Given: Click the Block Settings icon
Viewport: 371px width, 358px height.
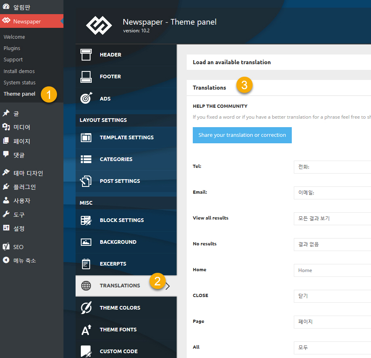Looking at the screenshot, I should click(x=86, y=220).
